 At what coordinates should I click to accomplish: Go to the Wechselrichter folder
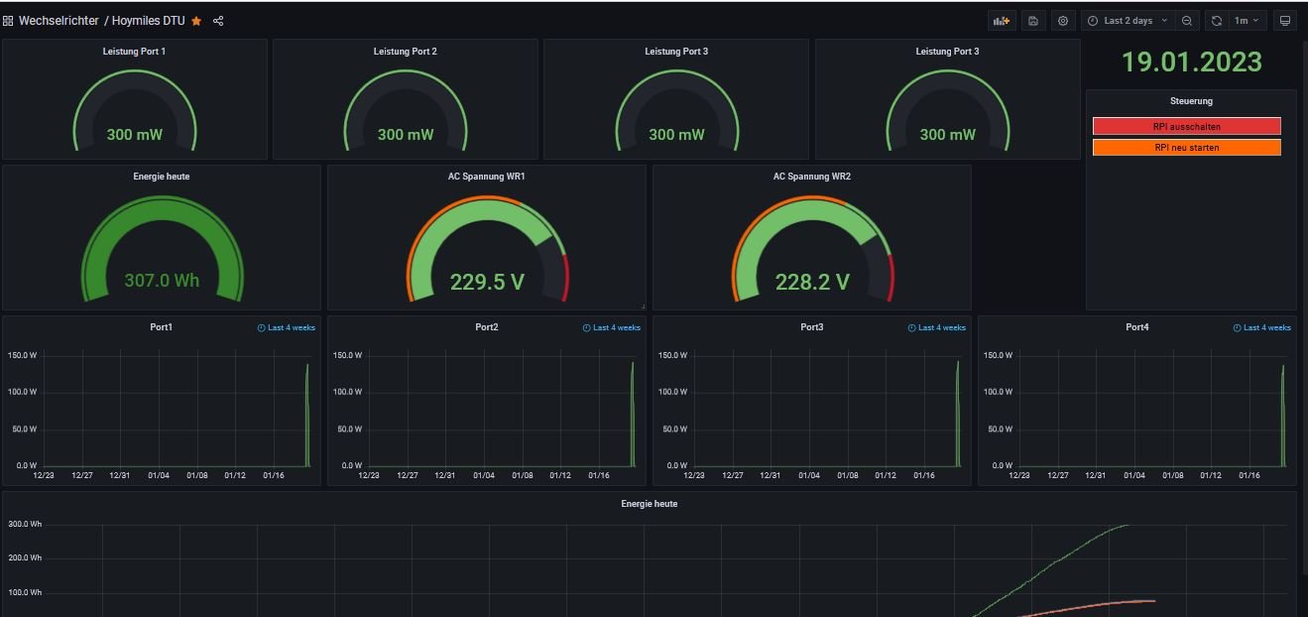(59, 21)
